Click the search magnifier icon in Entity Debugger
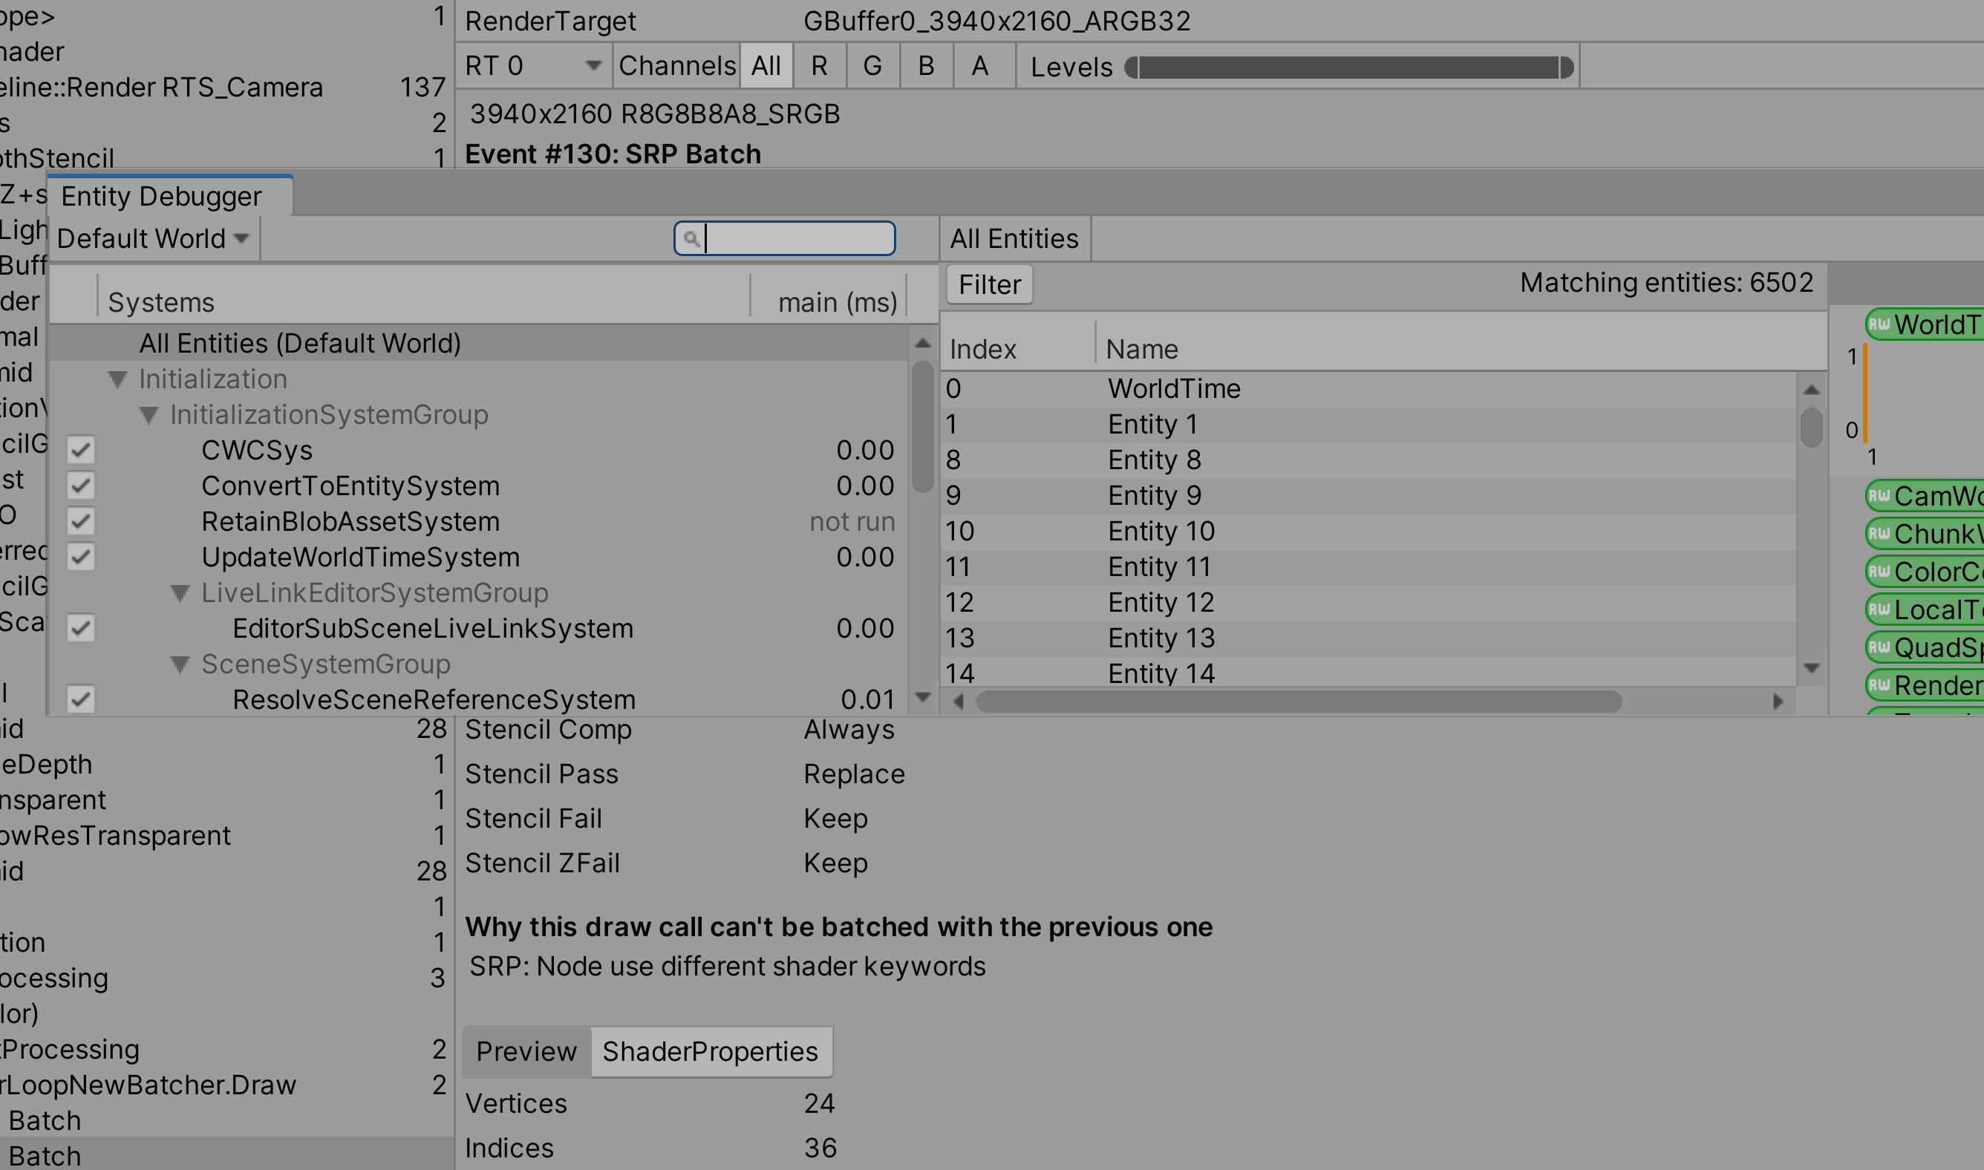 tap(691, 238)
